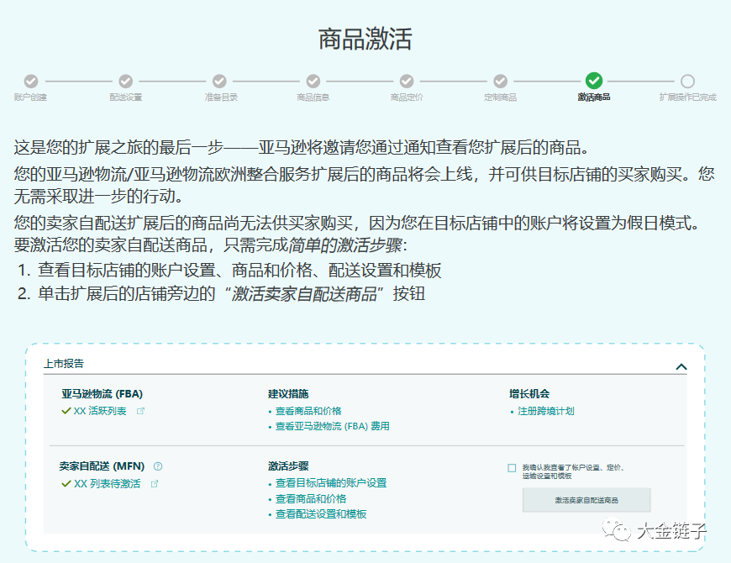
Task: Select the 定制商品 step label
Action: pyautogui.click(x=501, y=97)
